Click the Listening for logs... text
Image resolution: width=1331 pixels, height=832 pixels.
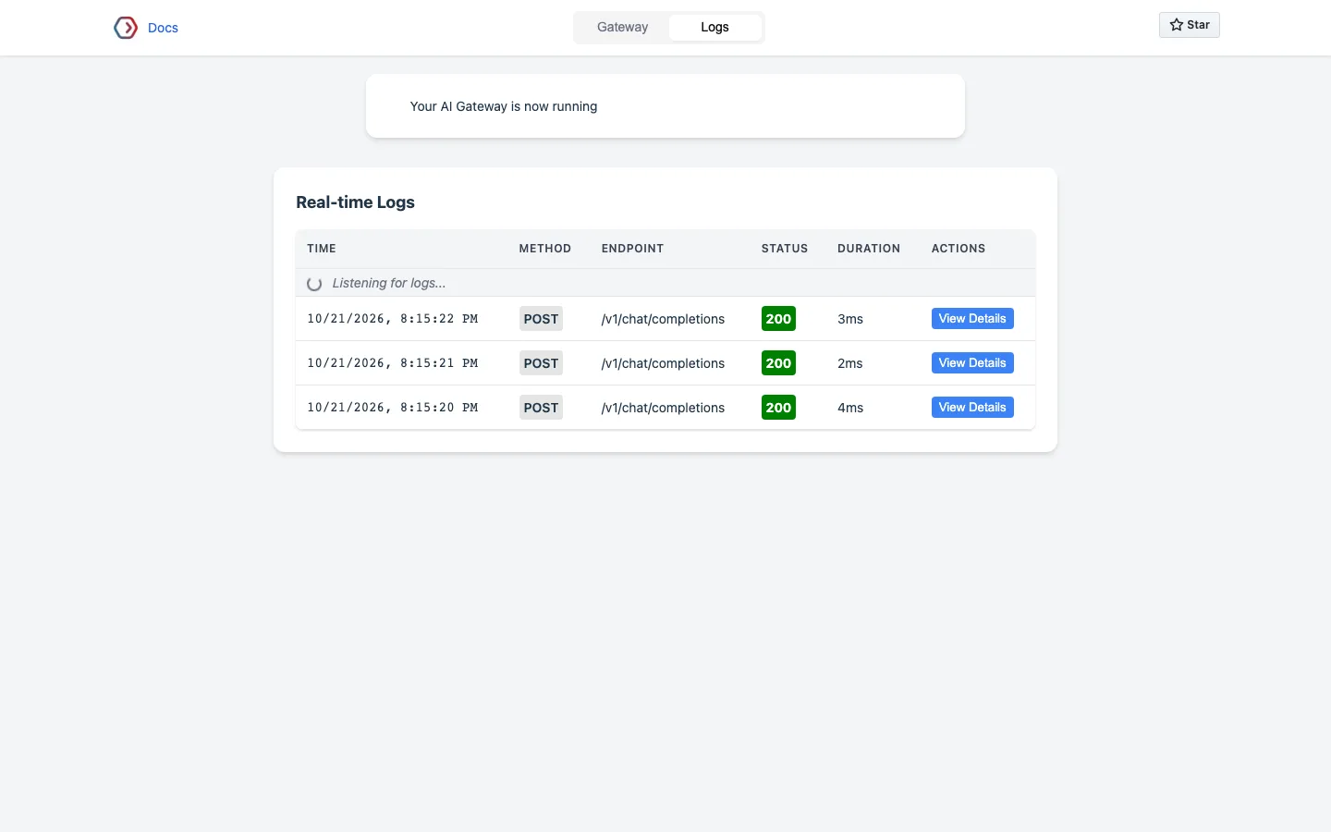pyautogui.click(x=389, y=283)
